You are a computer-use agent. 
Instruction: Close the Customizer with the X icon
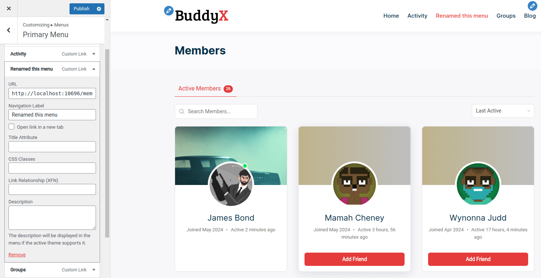click(x=9, y=8)
